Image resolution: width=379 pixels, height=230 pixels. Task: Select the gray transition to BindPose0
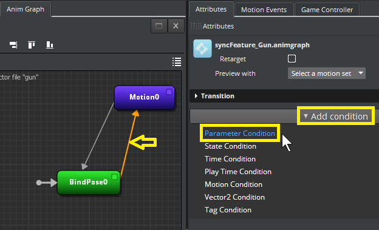98,136
